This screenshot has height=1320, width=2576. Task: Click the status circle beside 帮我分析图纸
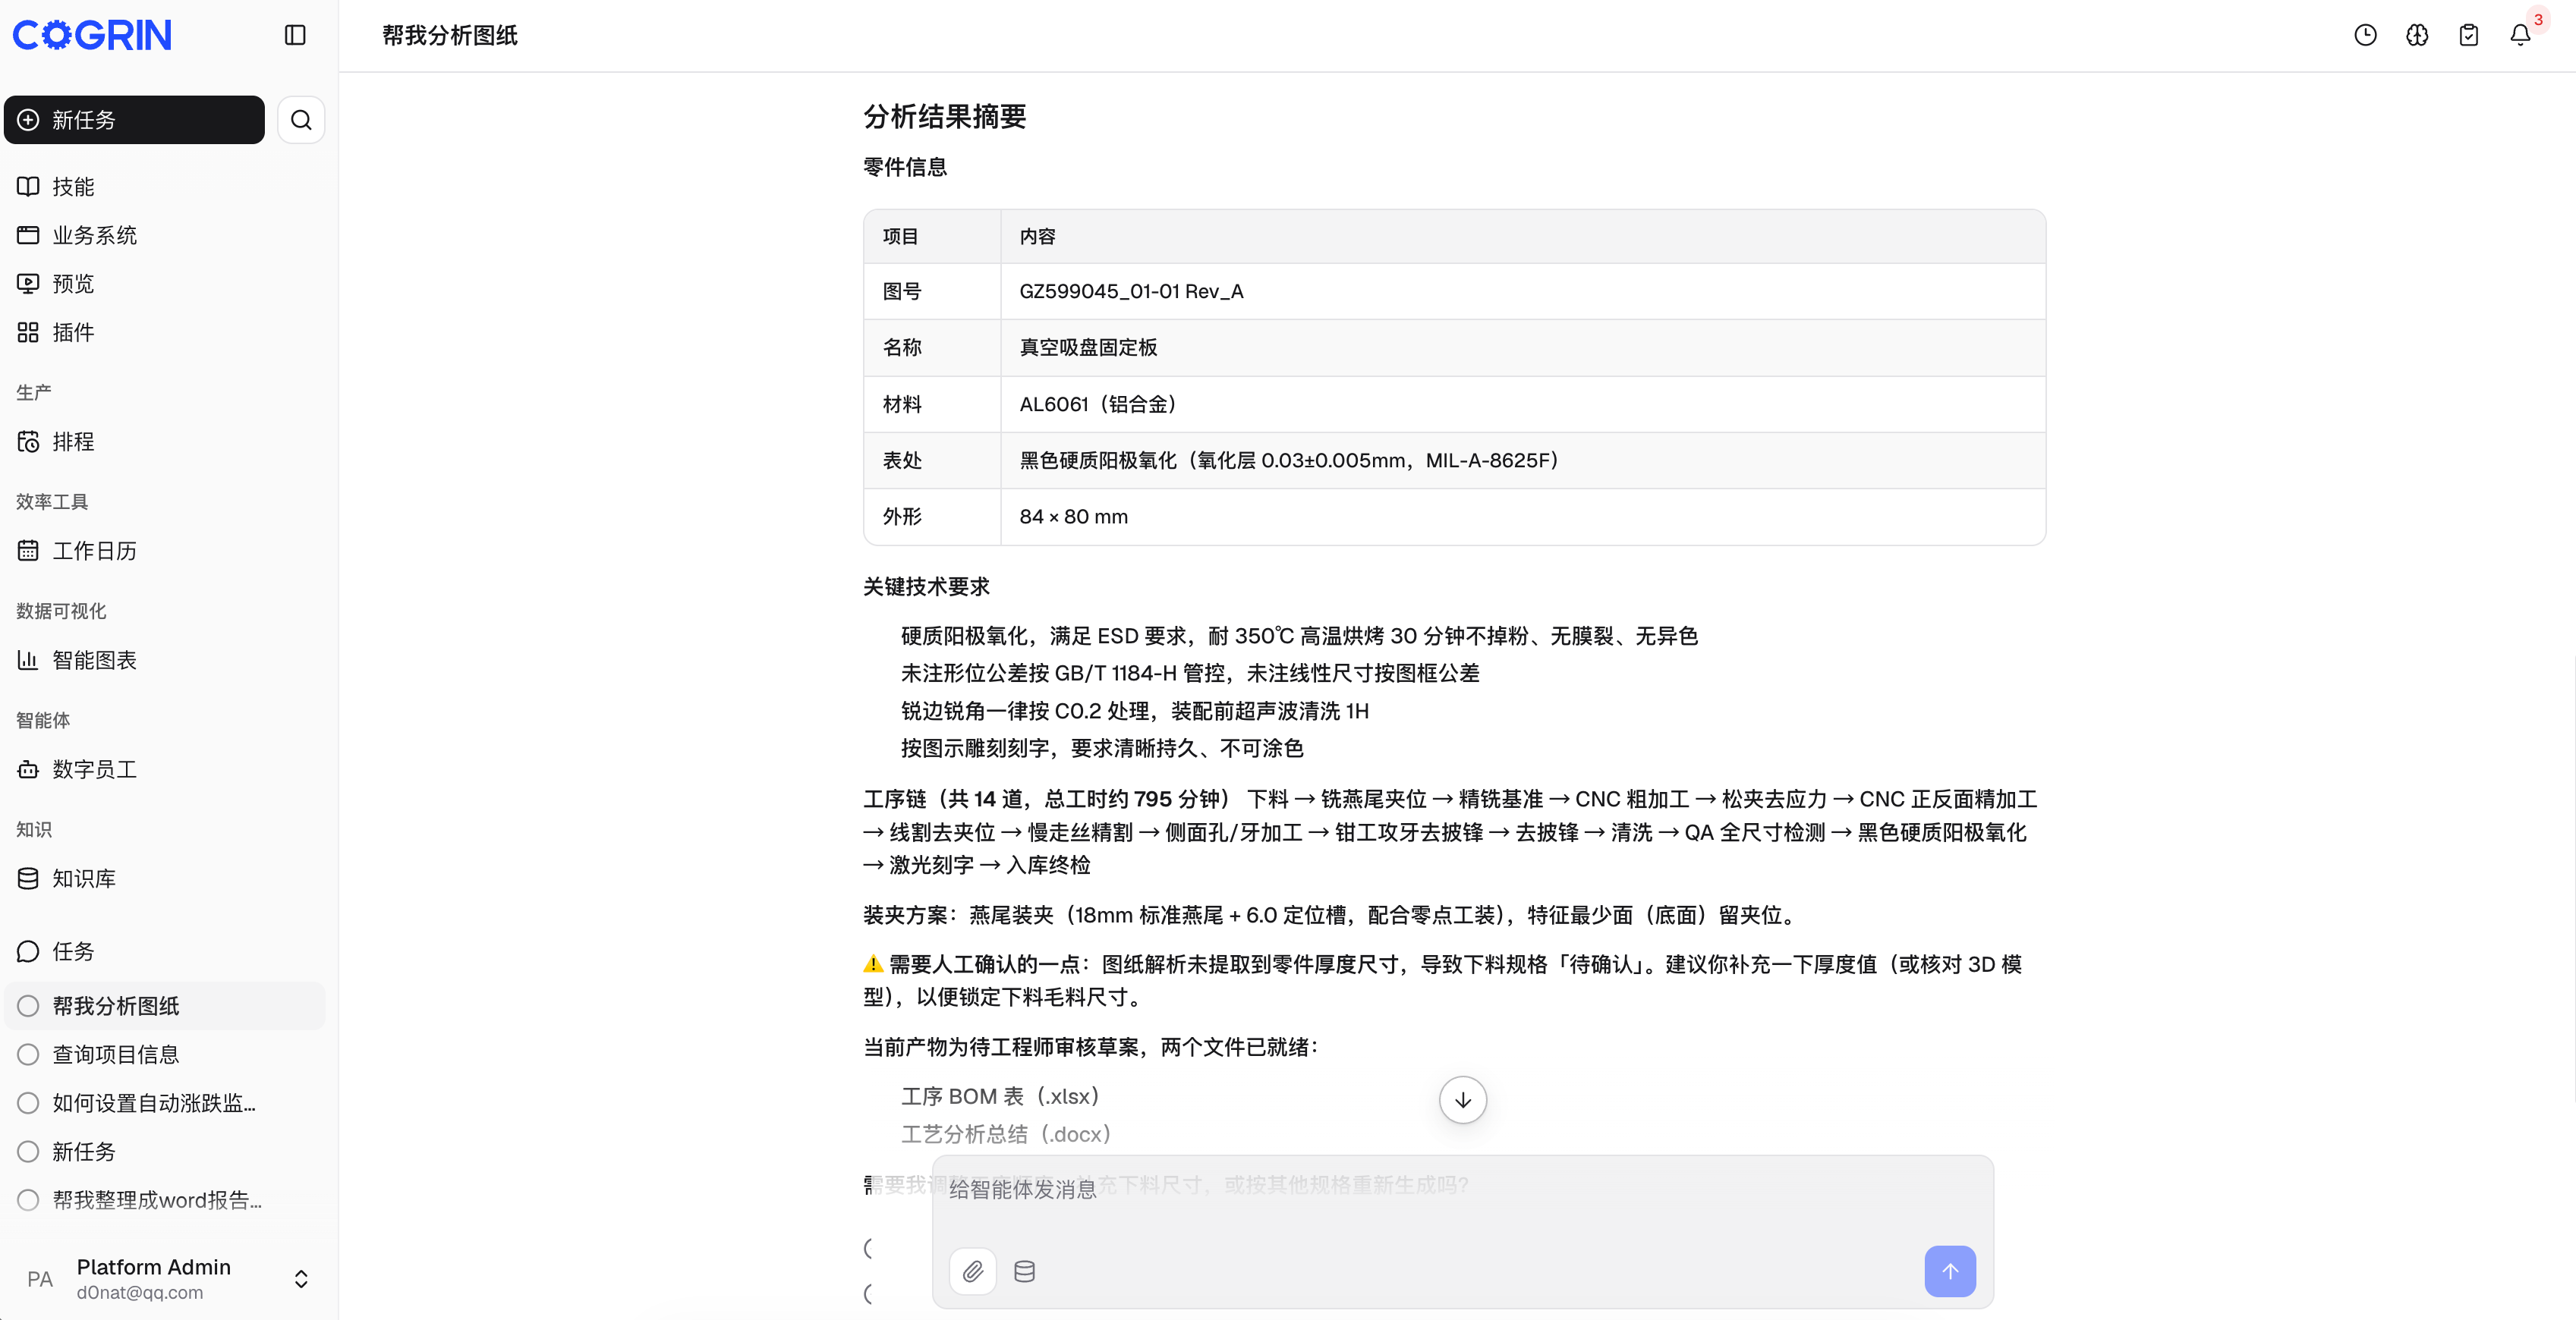click(x=28, y=1006)
